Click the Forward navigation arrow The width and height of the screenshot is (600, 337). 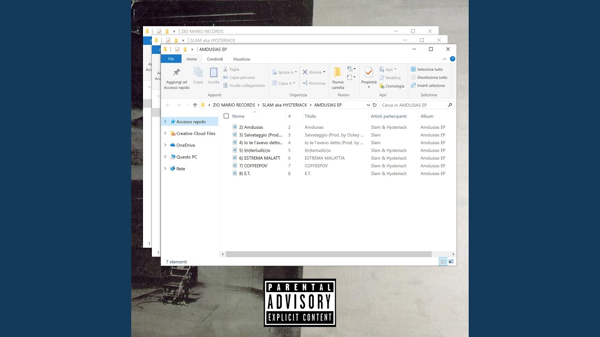click(179, 105)
